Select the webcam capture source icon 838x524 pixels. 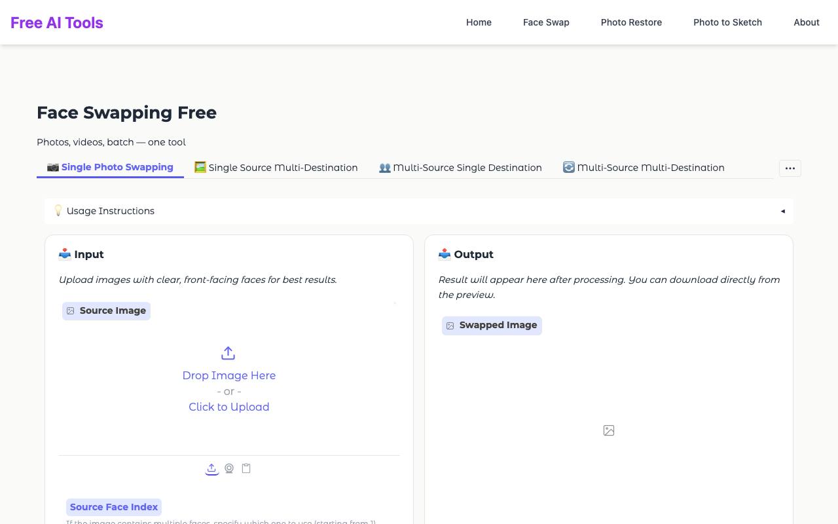coord(229,468)
